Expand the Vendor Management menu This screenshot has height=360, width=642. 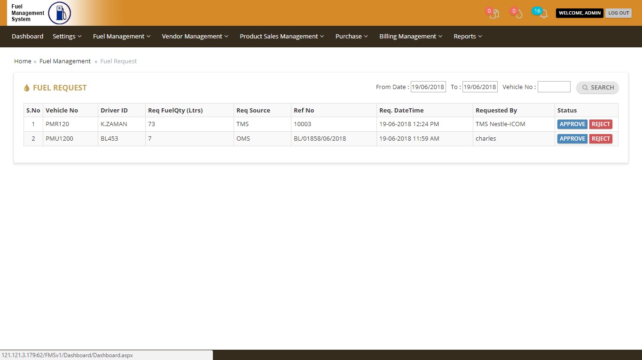195,37
